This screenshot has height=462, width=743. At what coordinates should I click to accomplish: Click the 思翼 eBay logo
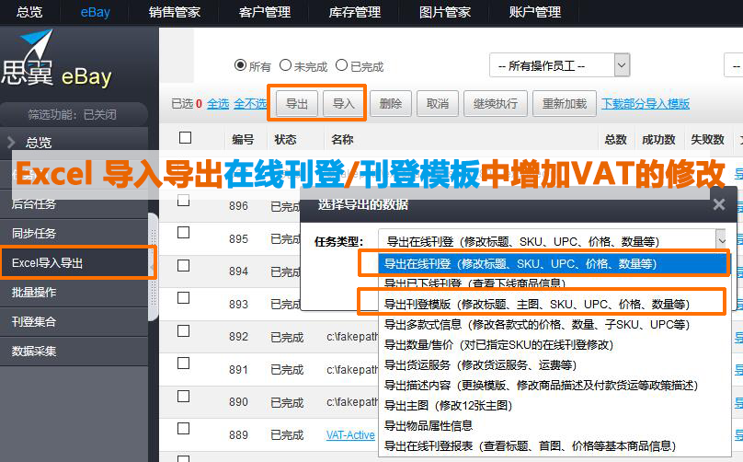pyautogui.click(x=56, y=59)
